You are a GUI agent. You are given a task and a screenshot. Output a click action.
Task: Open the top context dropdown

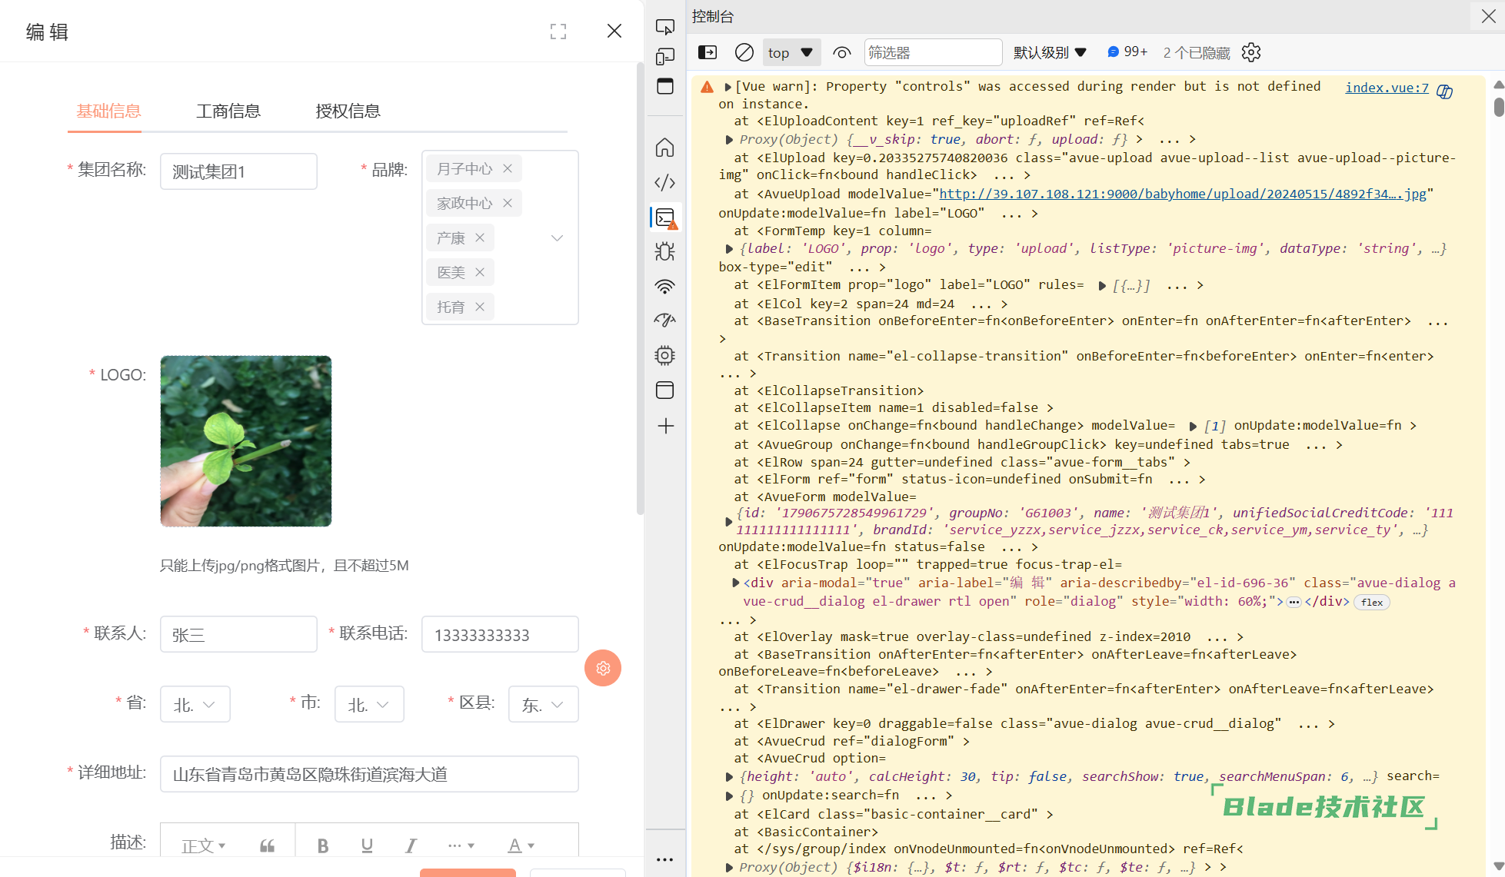tap(792, 52)
